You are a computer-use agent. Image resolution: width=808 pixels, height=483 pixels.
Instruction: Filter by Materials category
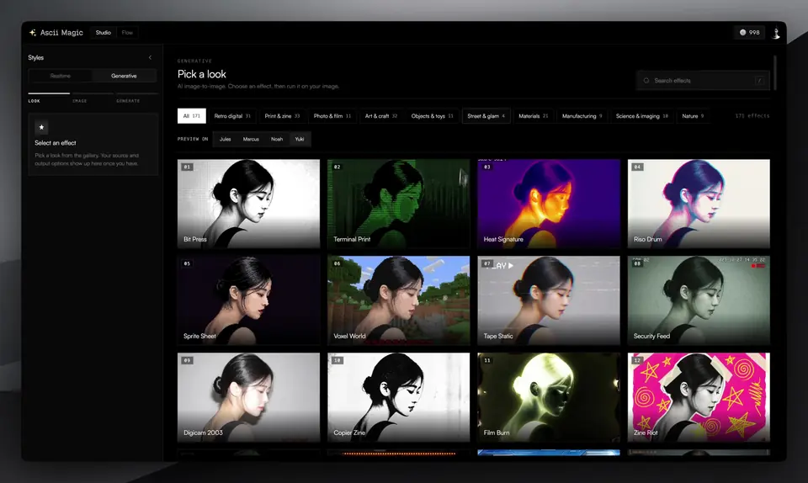point(534,116)
